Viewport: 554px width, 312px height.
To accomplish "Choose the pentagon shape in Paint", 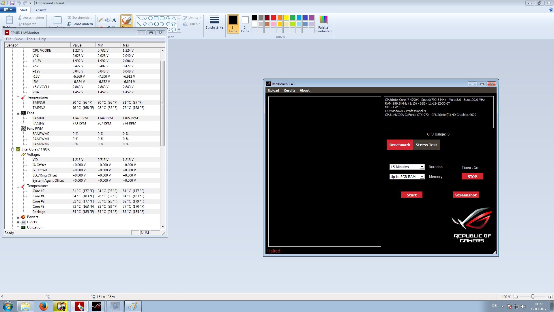I will pos(151,24).
